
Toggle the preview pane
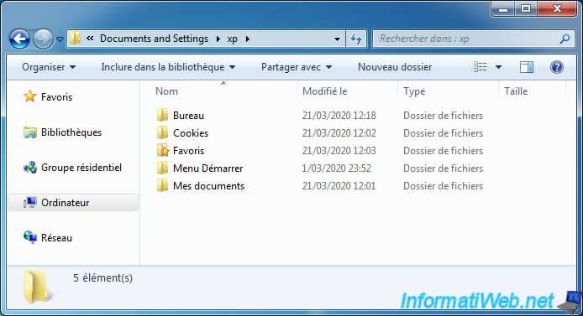coord(526,67)
